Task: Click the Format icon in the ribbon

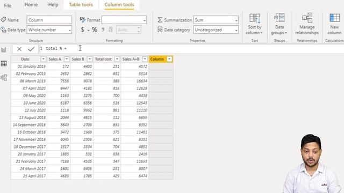Action: [82, 20]
